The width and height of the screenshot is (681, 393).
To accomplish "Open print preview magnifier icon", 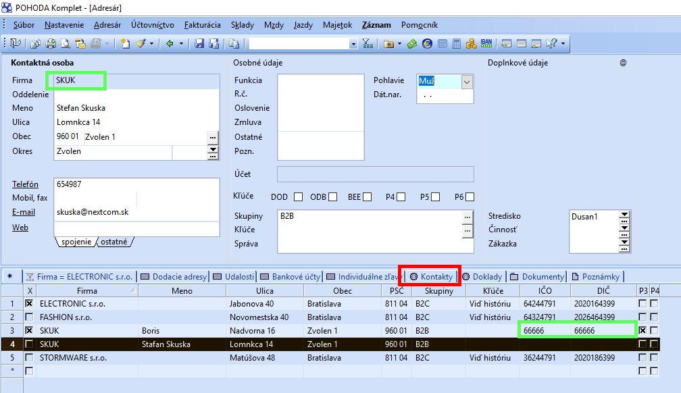I will pos(66,43).
